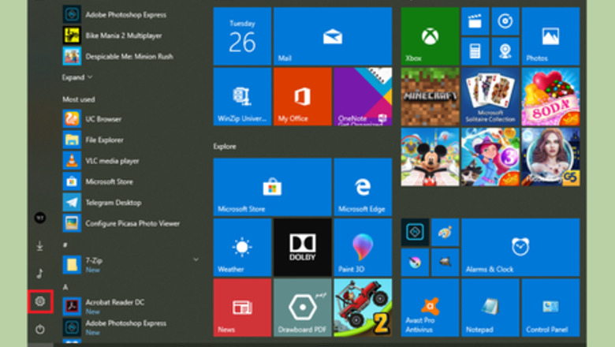
Task: Open the My Office tile
Action: (303, 96)
